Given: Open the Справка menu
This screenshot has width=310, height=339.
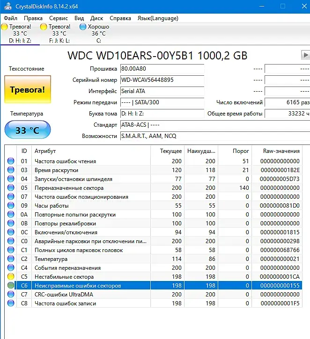Looking at the screenshot, I should click(120, 18).
